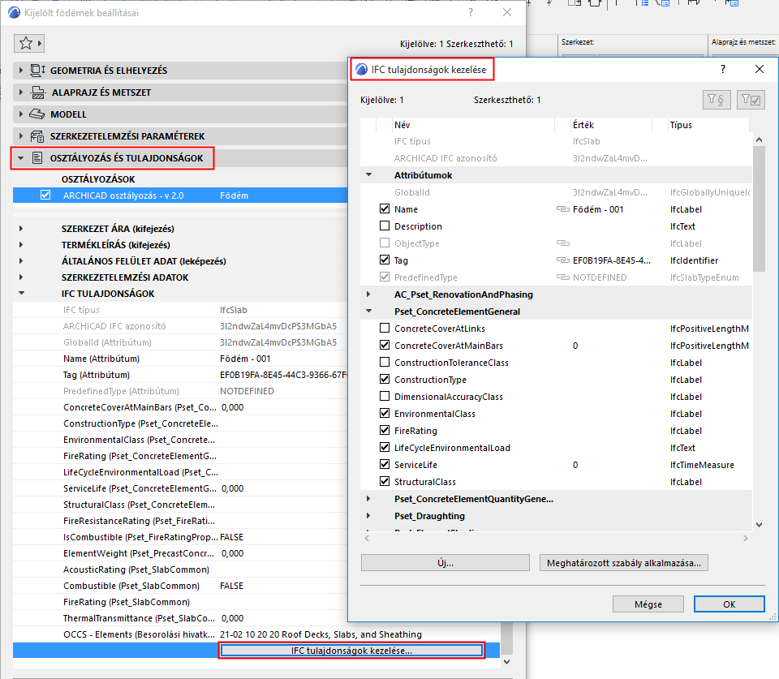Collapse the Attribútumok group
The height and width of the screenshot is (679, 779).
[368, 175]
